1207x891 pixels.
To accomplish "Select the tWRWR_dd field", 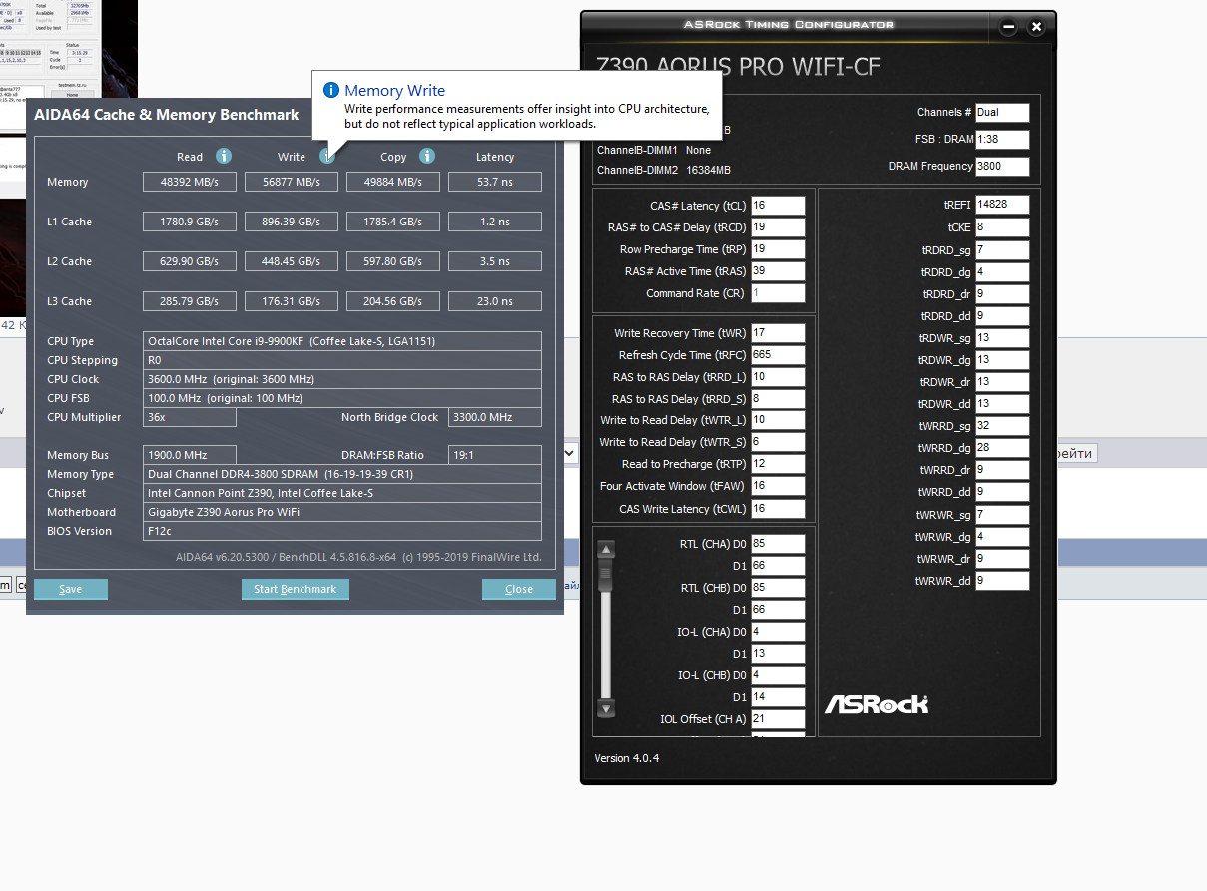I will 1002,581.
